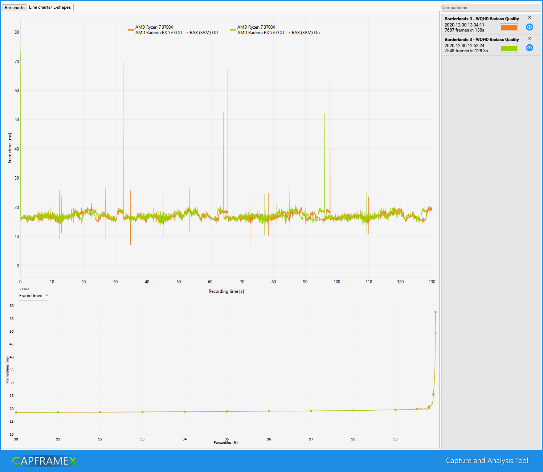
Task: Click the X on the 13:34:11 comparison entry
Action: (530, 17)
